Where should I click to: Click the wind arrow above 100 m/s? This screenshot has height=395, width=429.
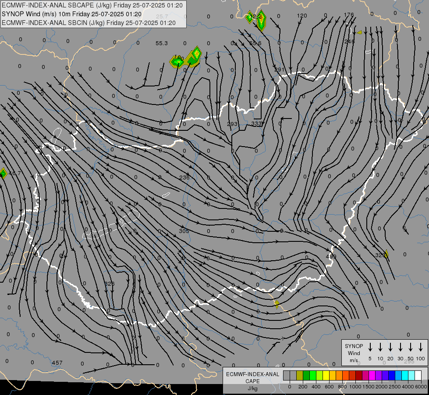pos(421,347)
